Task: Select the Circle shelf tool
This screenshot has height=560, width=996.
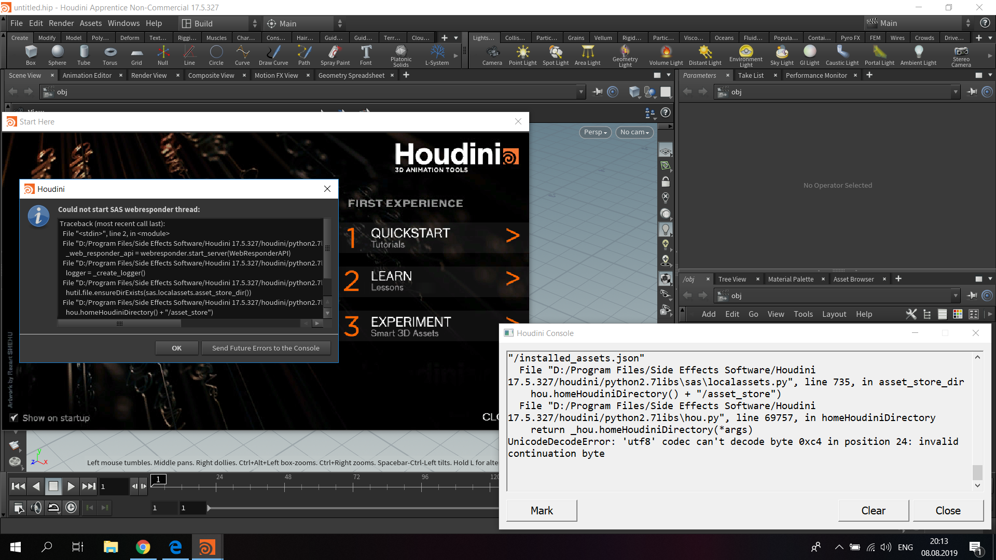Action: point(216,55)
